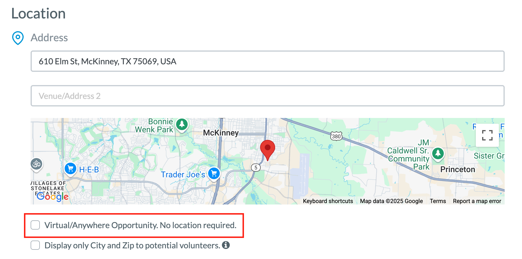Click the Google logo on map
Viewport: 522px width, 259px height.
(x=53, y=196)
